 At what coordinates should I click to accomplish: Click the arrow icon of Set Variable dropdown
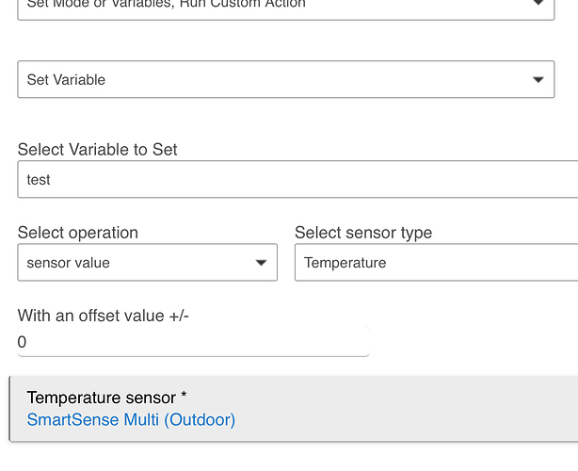[538, 80]
